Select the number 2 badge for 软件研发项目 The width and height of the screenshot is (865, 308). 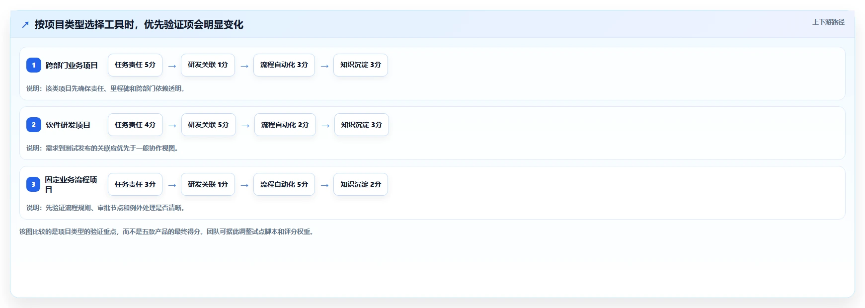(34, 125)
